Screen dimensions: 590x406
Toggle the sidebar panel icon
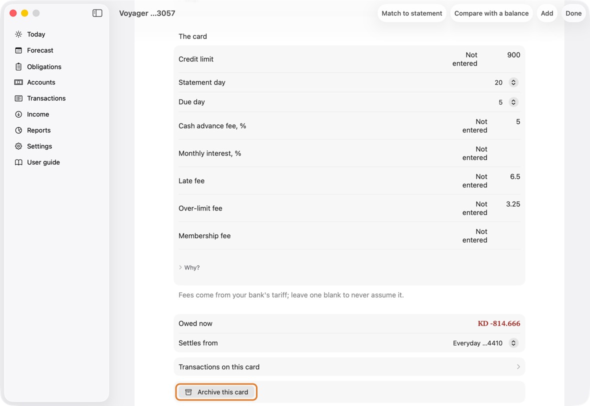[97, 13]
